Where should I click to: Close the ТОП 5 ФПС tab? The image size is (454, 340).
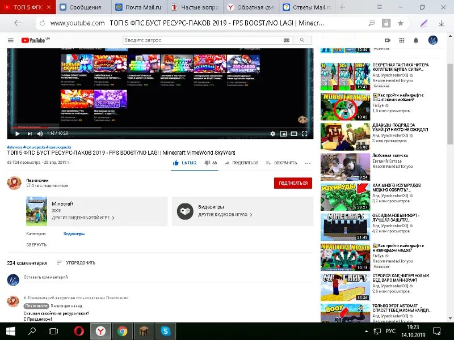pos(49,7)
